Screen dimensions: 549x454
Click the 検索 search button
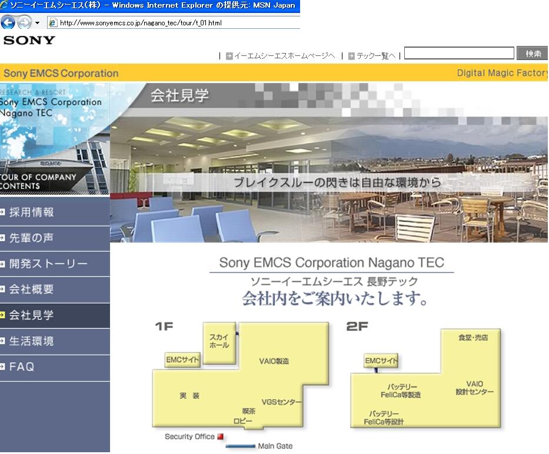[533, 54]
